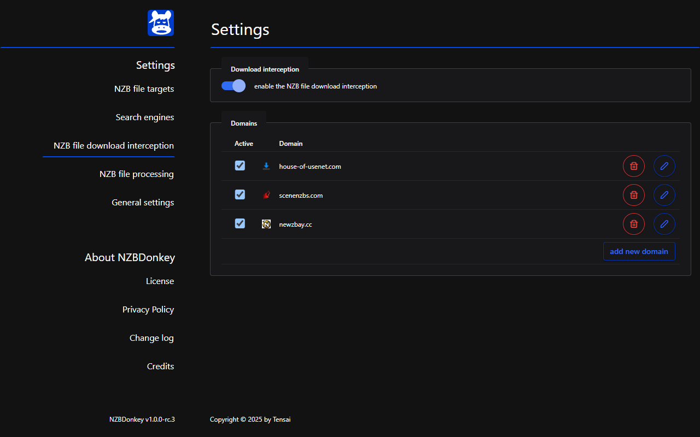The height and width of the screenshot is (437, 700).
Task: Uncheck the newzbay.cc active checkbox
Action: pos(240,223)
